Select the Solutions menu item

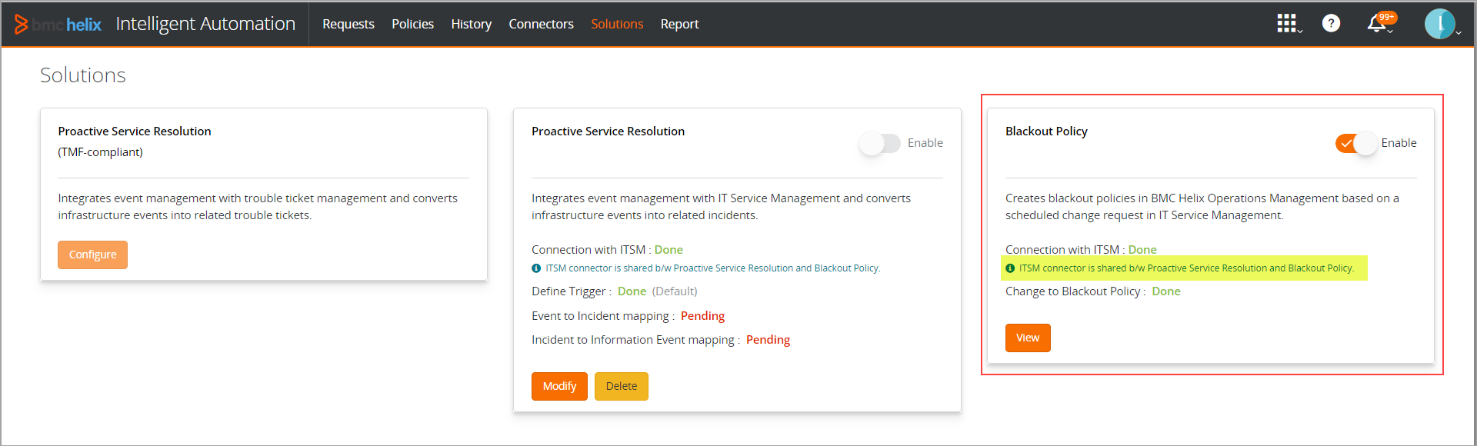coord(617,24)
